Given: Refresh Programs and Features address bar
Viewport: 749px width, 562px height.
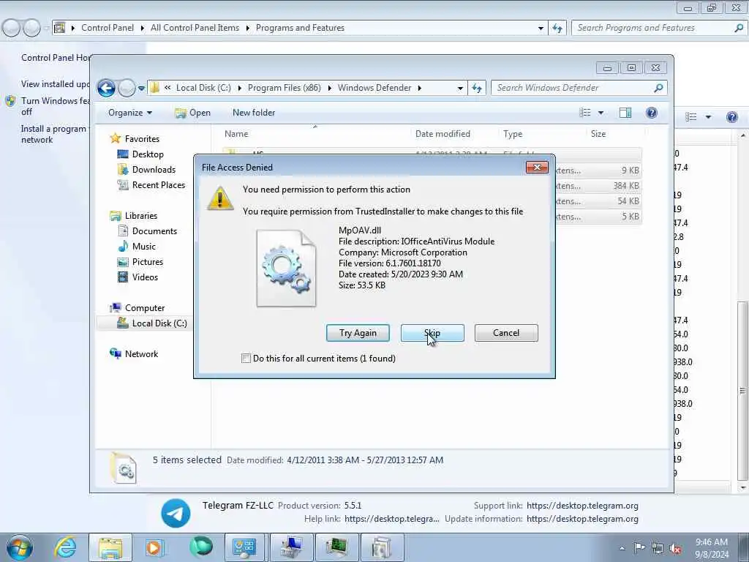Looking at the screenshot, I should point(557,29).
